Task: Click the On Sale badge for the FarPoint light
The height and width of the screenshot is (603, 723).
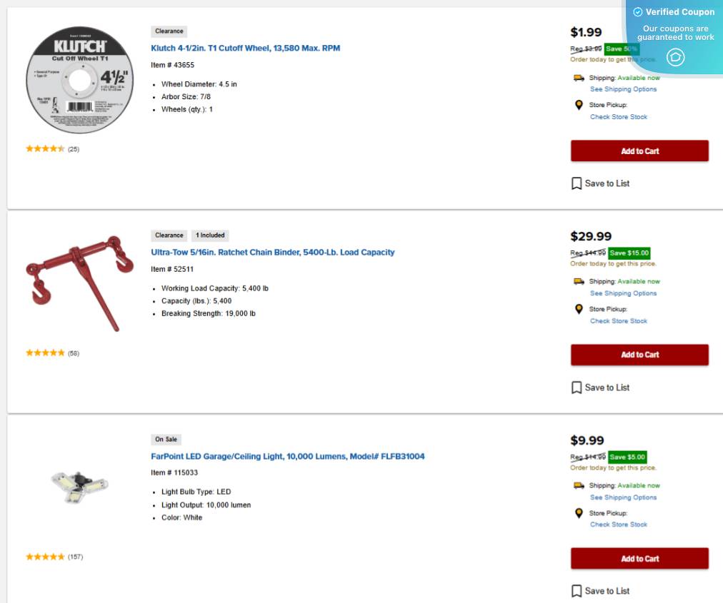Action: [166, 439]
